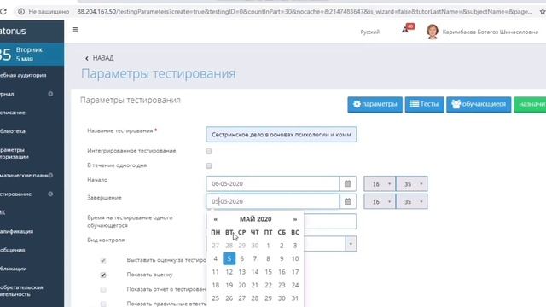546x307 pixels.
Task: Select day 23 in the May calendar
Action: (282, 285)
